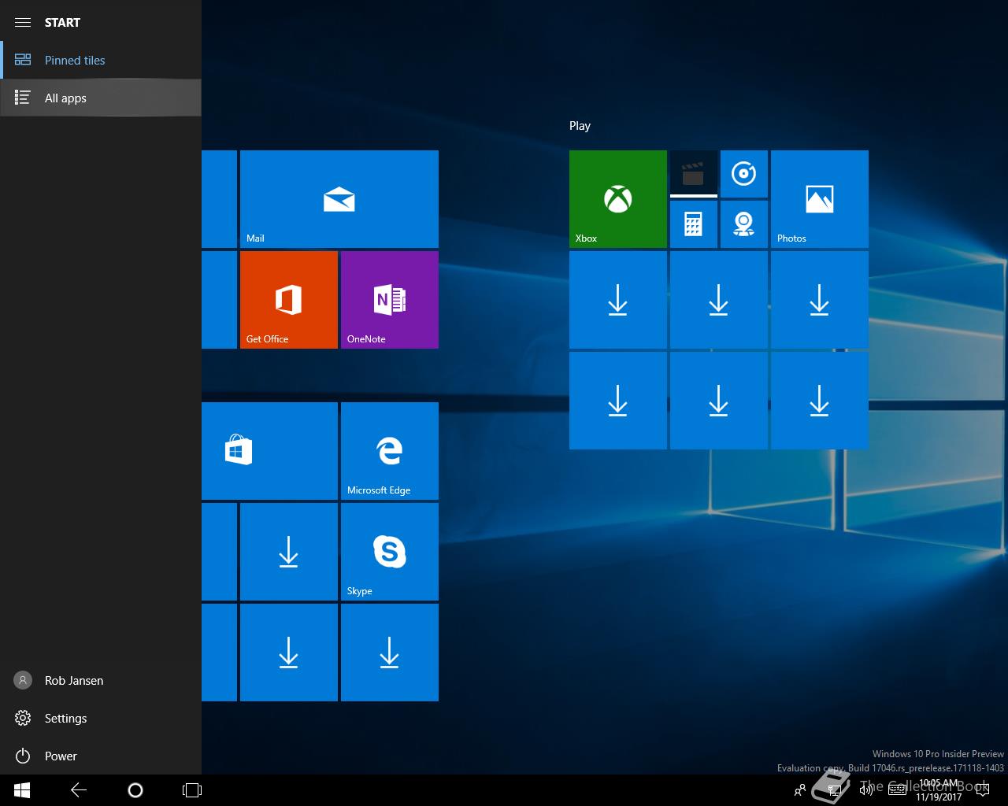Viewport: 1008px width, 806px height.
Task: Switch to Pinned tiles view
Action: tap(101, 60)
